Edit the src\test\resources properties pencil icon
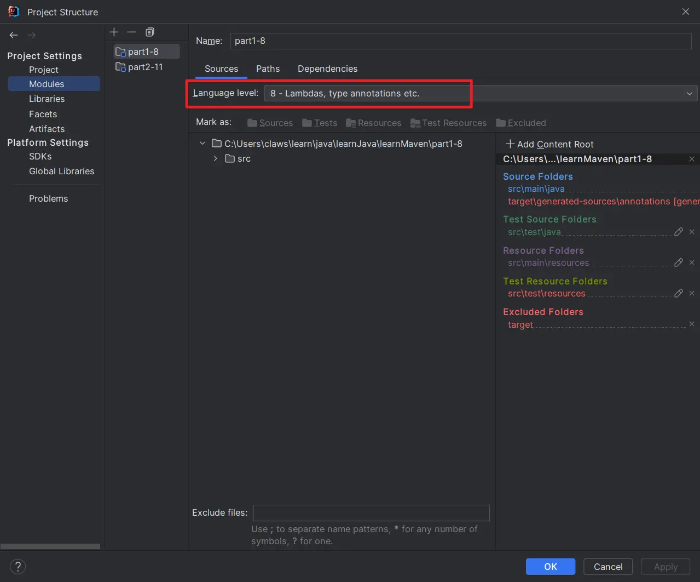700x582 pixels. pyautogui.click(x=679, y=293)
